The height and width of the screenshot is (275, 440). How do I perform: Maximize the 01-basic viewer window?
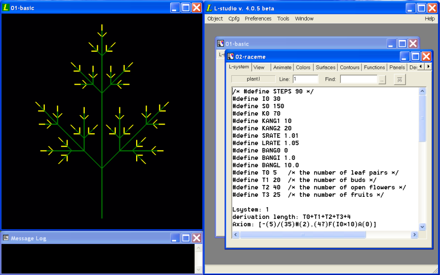point(186,7)
